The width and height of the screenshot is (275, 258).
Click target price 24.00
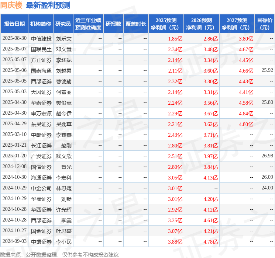[267, 188]
